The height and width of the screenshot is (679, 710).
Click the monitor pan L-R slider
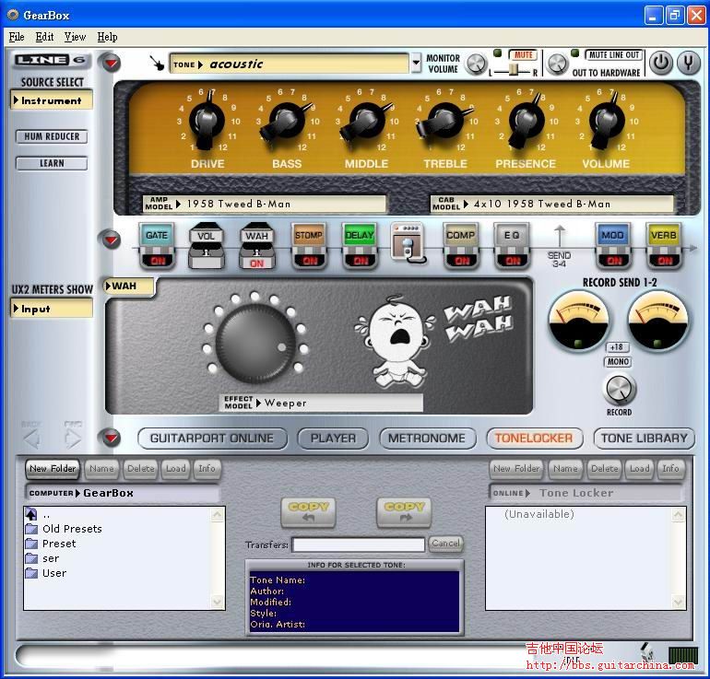pyautogui.click(x=513, y=71)
